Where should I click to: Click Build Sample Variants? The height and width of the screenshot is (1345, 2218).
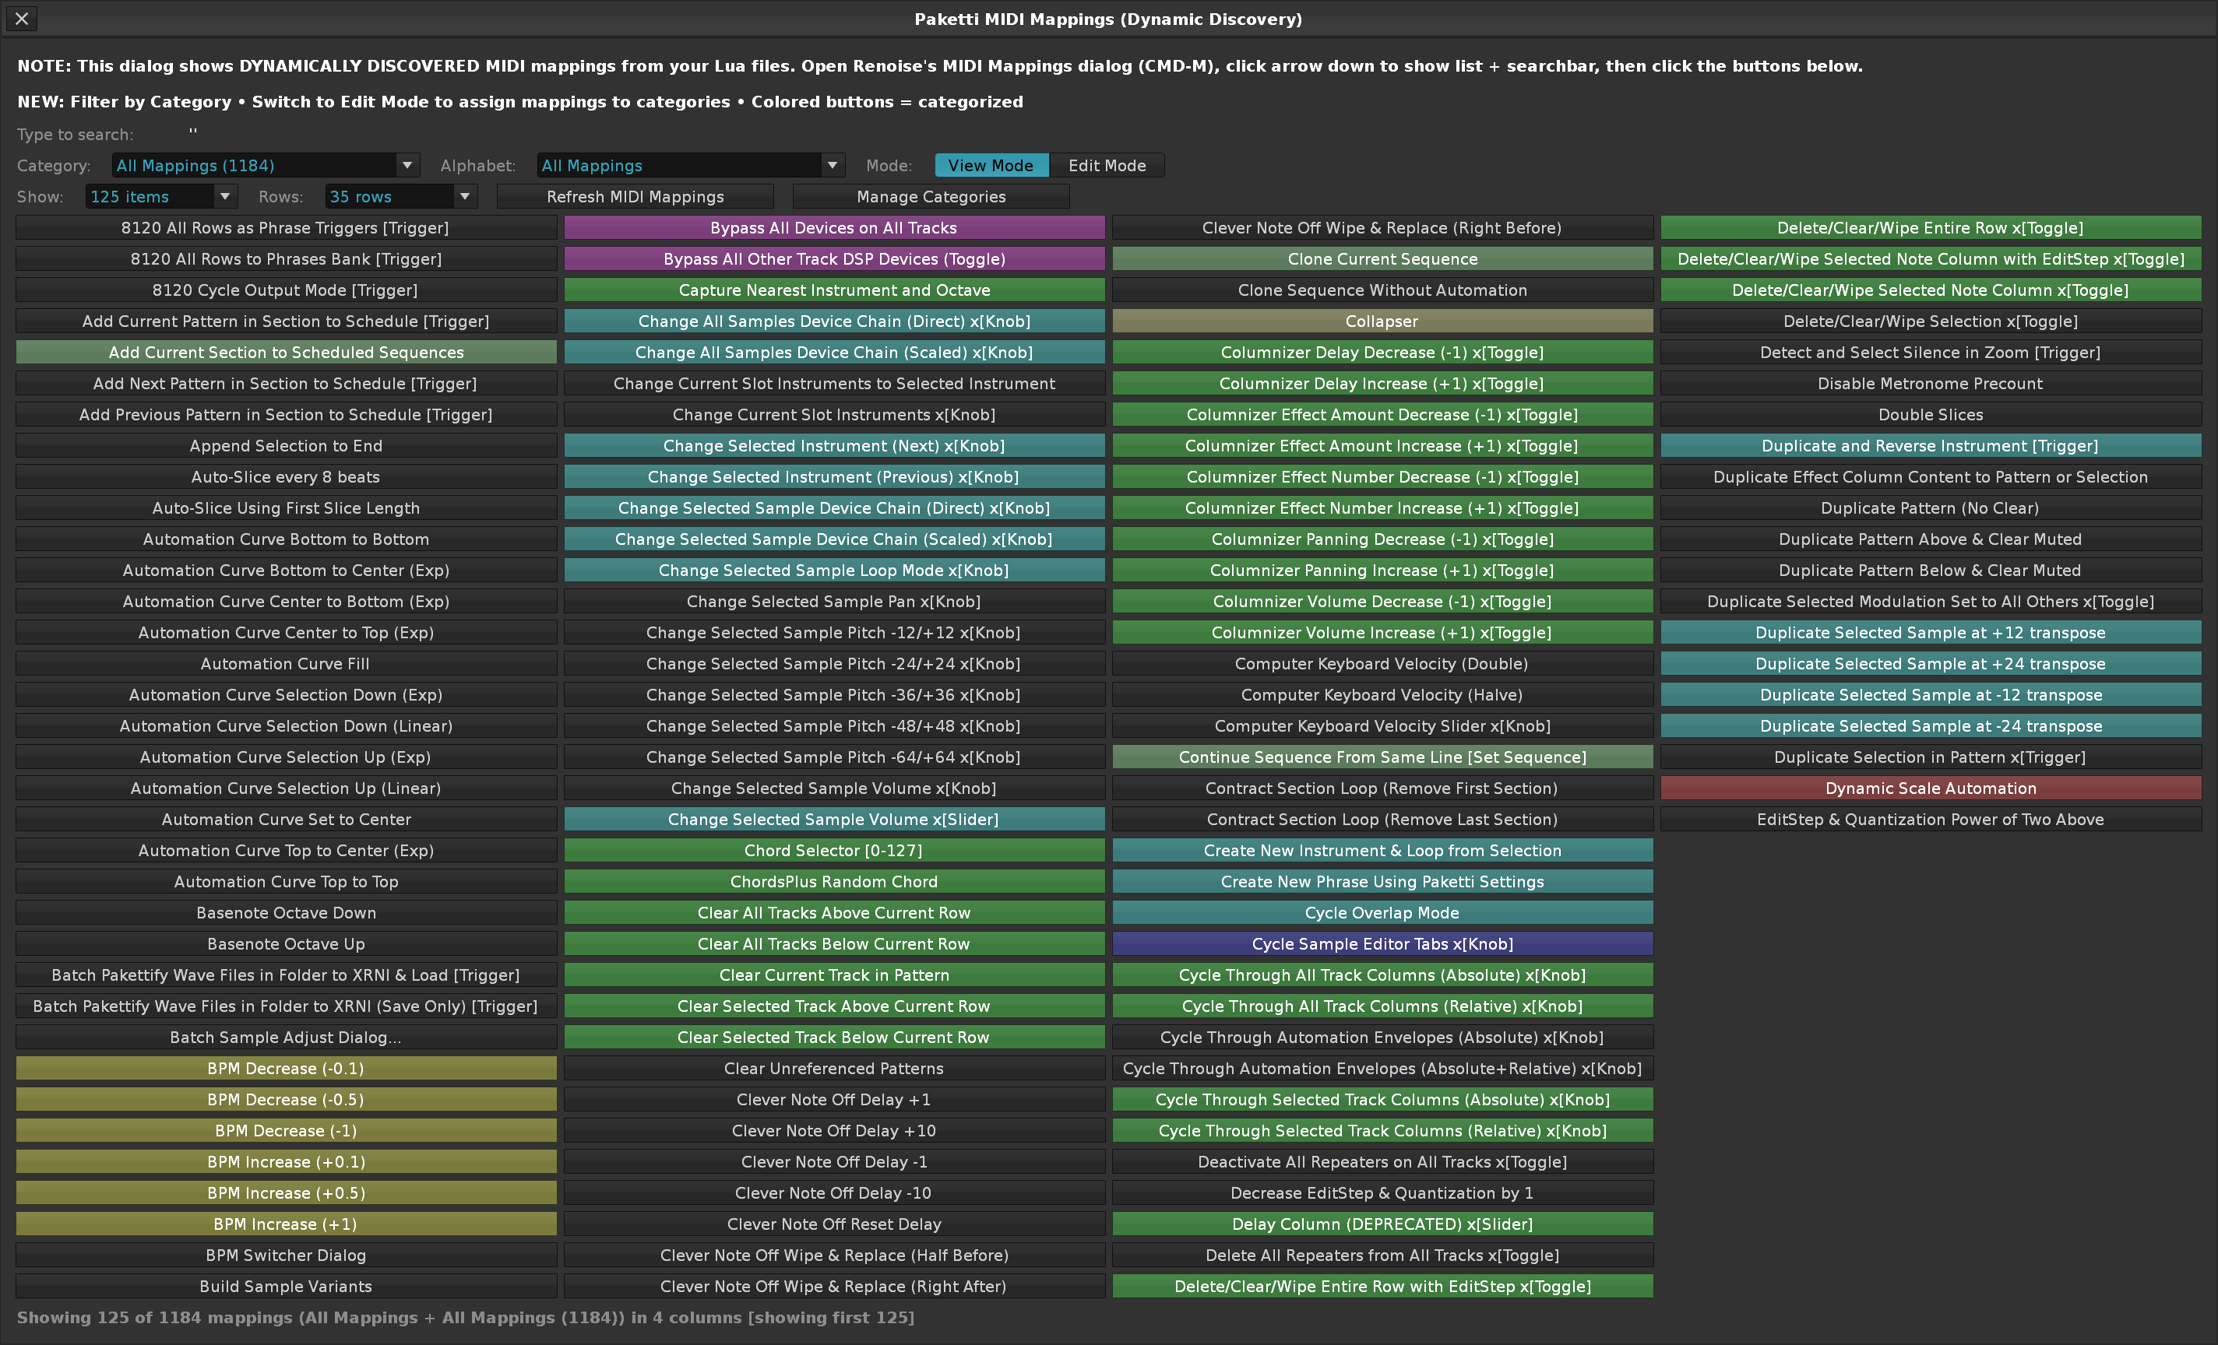287,1286
